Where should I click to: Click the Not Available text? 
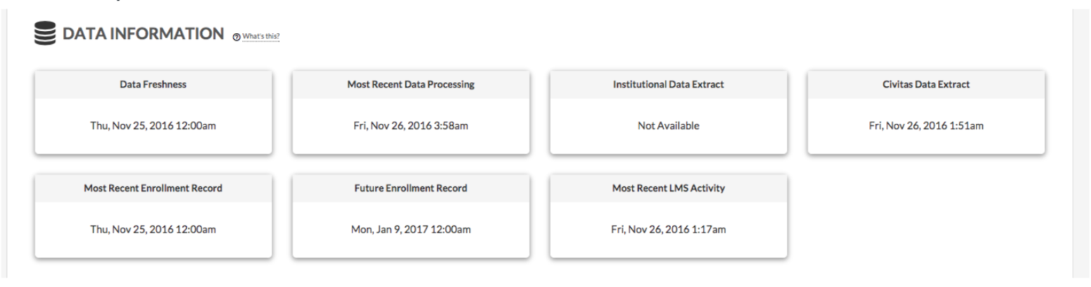(668, 126)
